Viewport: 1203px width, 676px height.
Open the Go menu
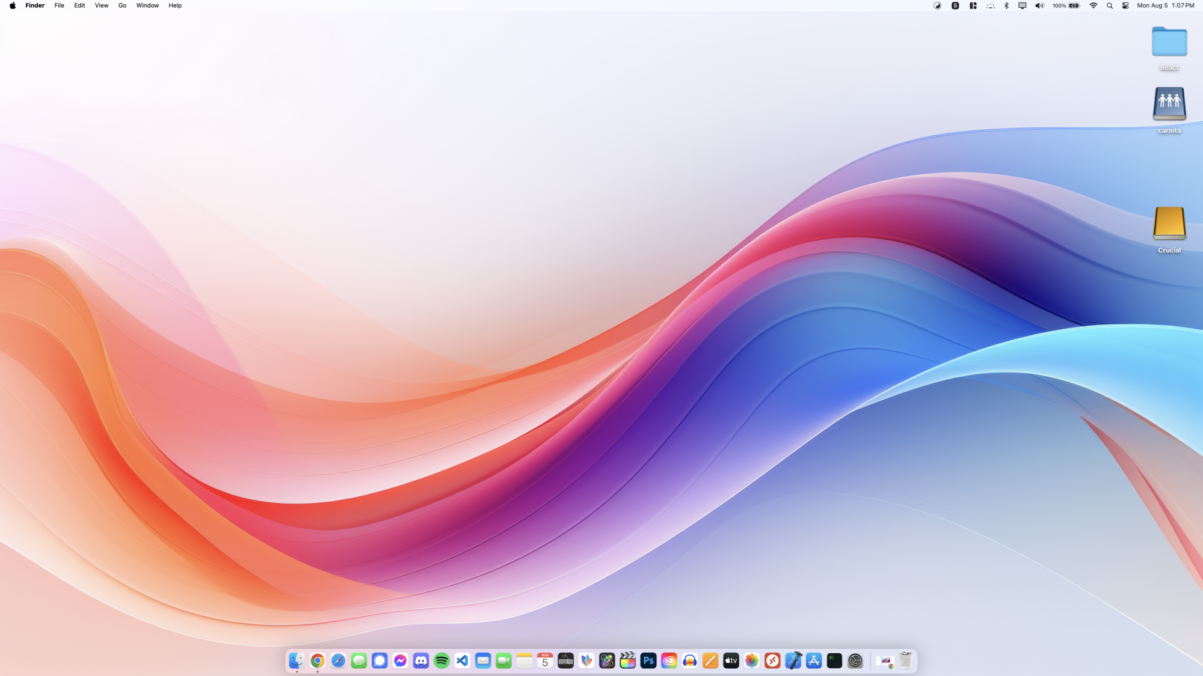point(122,5)
